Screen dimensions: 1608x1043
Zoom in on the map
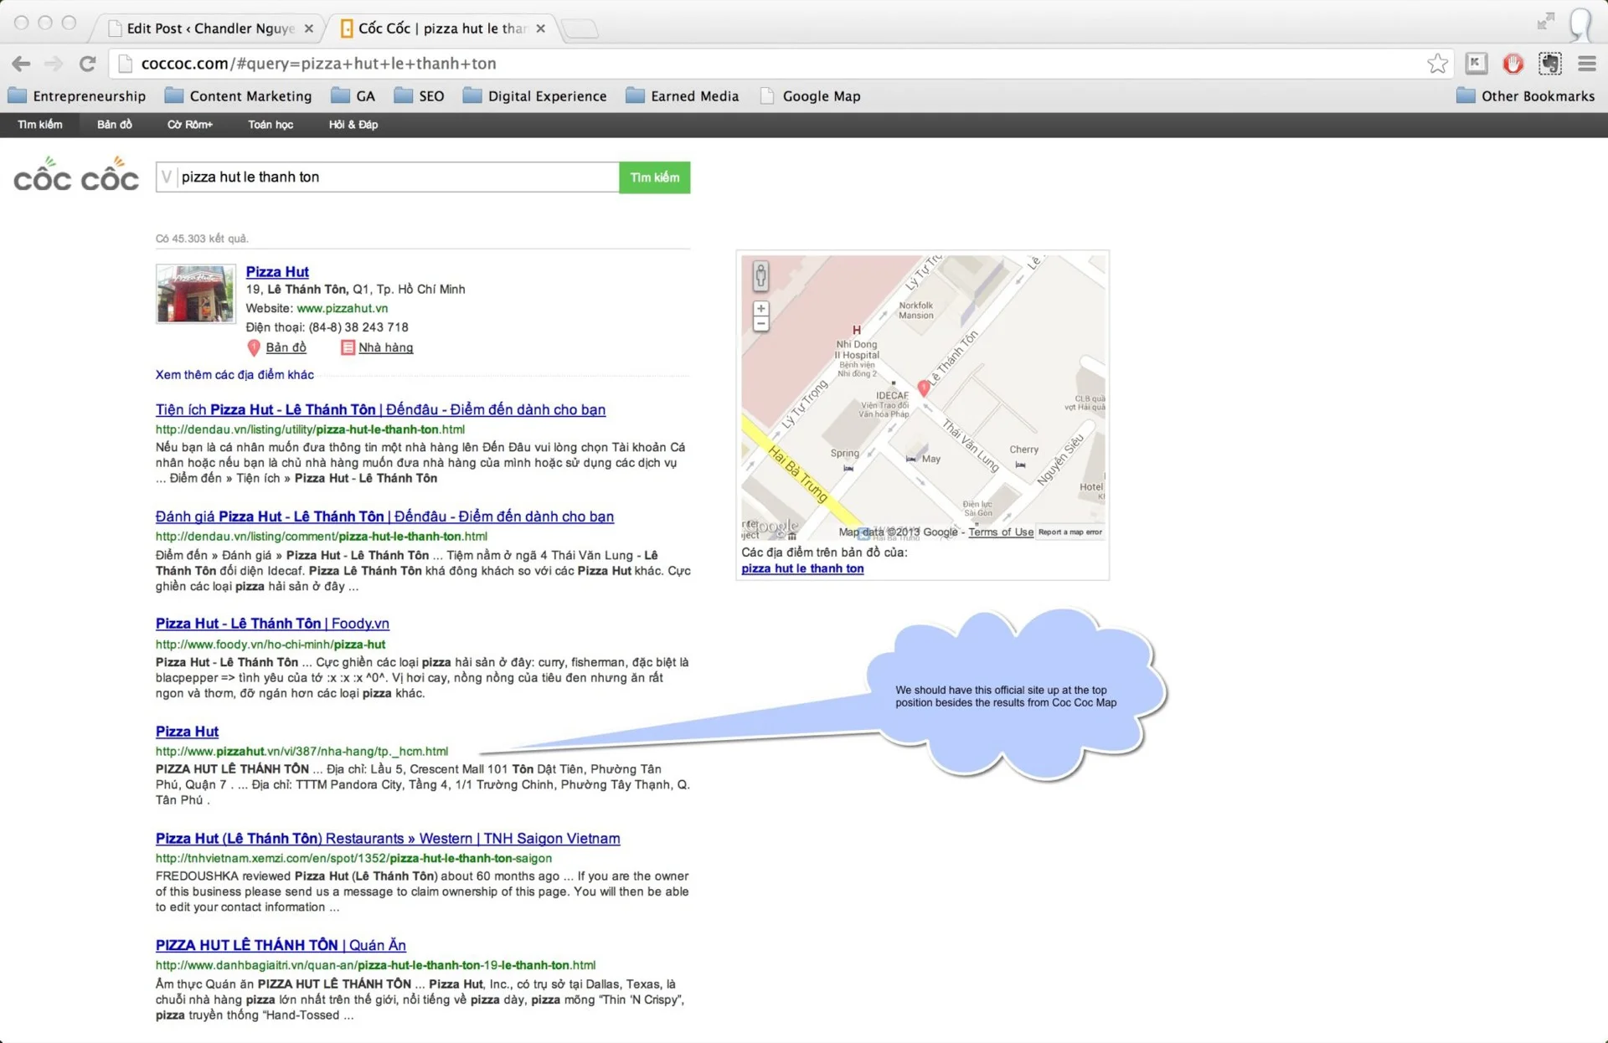(x=760, y=309)
